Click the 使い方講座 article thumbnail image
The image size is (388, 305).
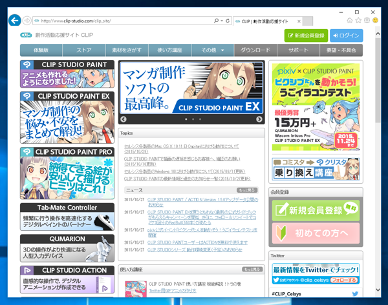pyautogui.click(x=136, y=289)
